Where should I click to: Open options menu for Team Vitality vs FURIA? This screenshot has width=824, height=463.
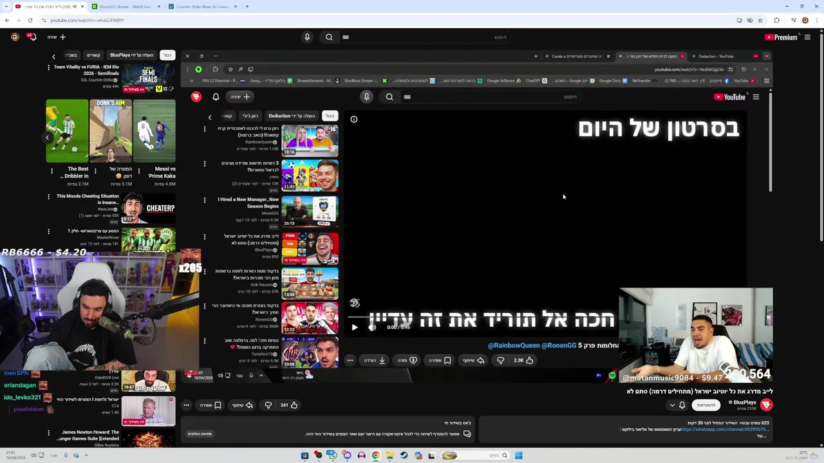point(48,67)
